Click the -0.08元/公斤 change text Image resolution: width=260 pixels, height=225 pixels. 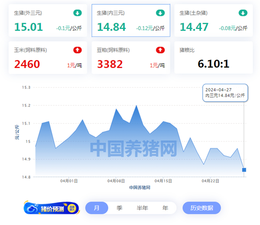233,28
